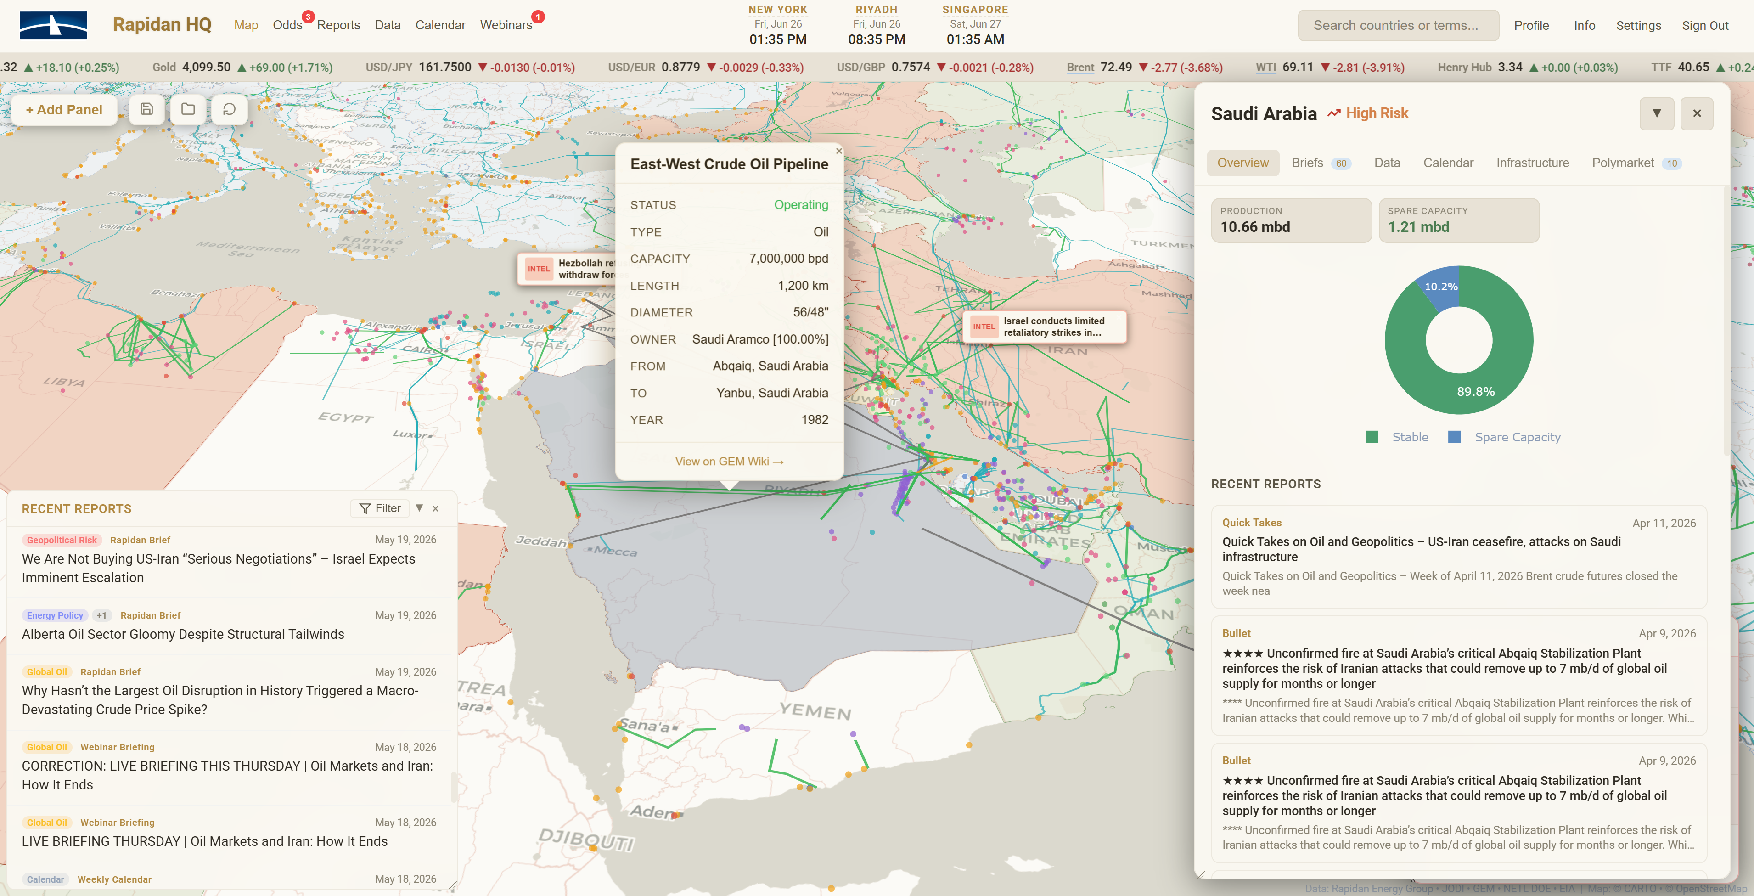The height and width of the screenshot is (896, 1754).
Task: Open the Data nav item
Action: [x=388, y=25]
